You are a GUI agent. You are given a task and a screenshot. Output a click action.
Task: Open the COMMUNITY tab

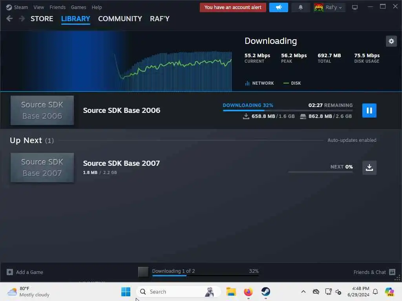click(x=120, y=19)
